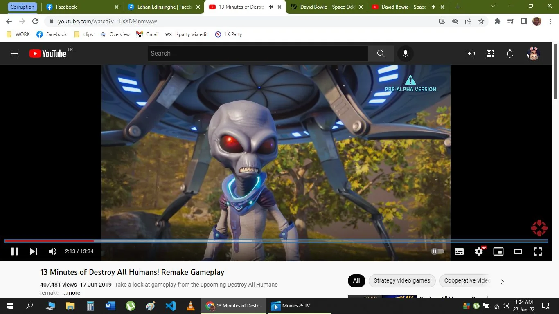
Task: Open YouTube notifications bell
Action: tap(509, 54)
